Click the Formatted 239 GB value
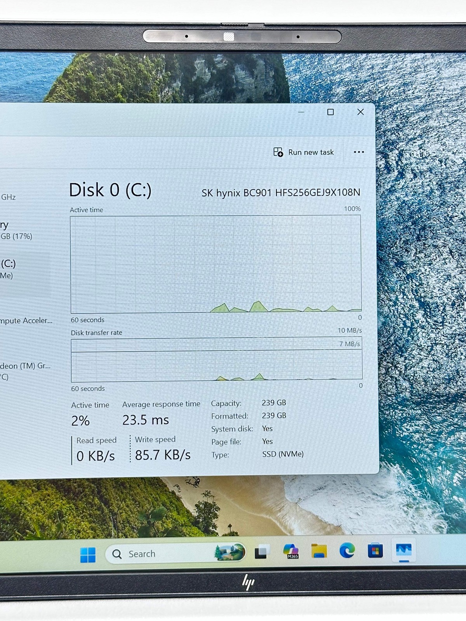This screenshot has width=466, height=621. coord(274,415)
